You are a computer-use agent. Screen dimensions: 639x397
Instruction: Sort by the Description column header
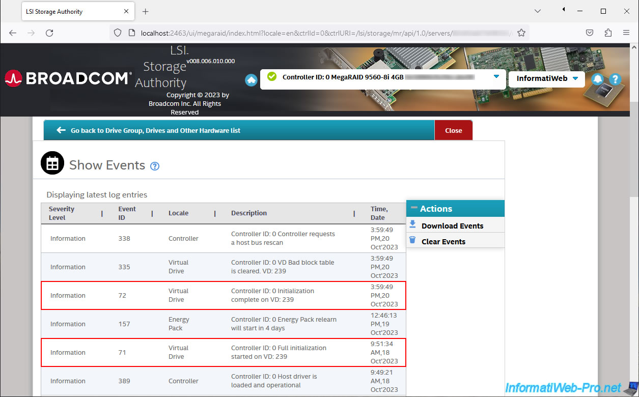click(x=249, y=213)
